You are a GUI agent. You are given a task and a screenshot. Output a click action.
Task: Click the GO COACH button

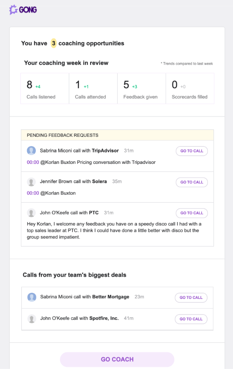pyautogui.click(x=117, y=360)
